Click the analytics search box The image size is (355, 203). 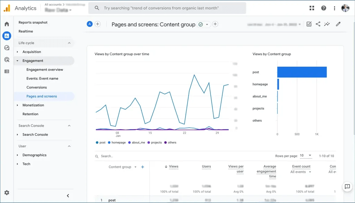tap(167, 8)
